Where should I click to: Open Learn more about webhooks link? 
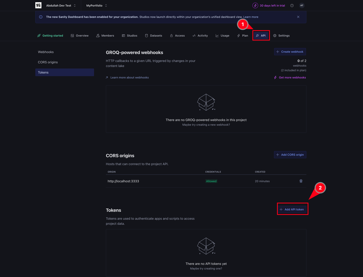click(x=130, y=78)
